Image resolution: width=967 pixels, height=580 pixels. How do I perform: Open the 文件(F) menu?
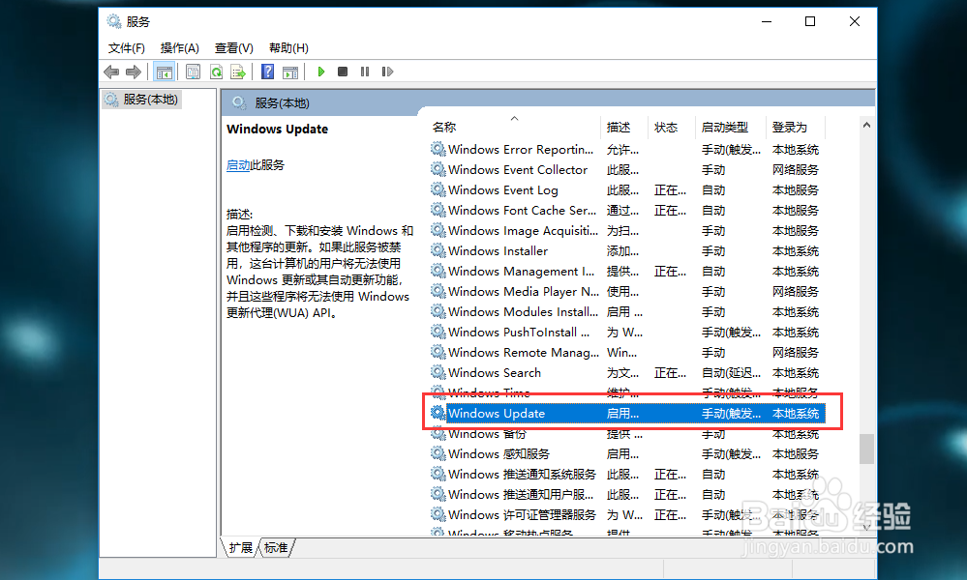(x=127, y=48)
